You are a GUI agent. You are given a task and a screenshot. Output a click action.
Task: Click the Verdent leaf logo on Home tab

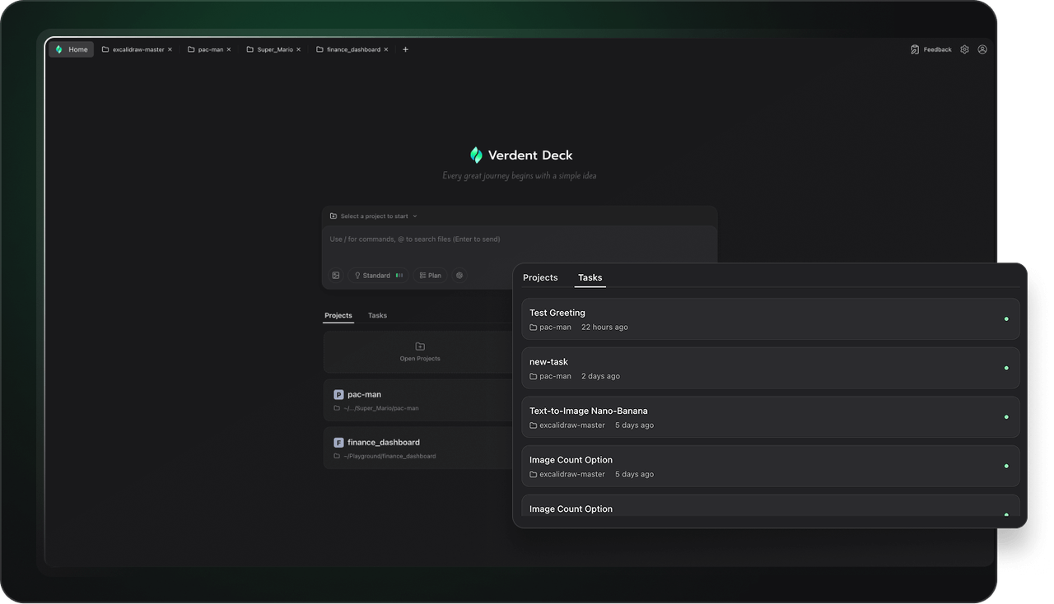59,49
